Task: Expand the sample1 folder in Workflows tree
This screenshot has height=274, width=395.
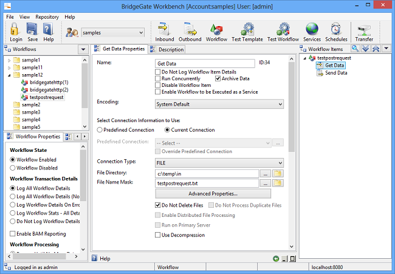Action: pos(9,60)
